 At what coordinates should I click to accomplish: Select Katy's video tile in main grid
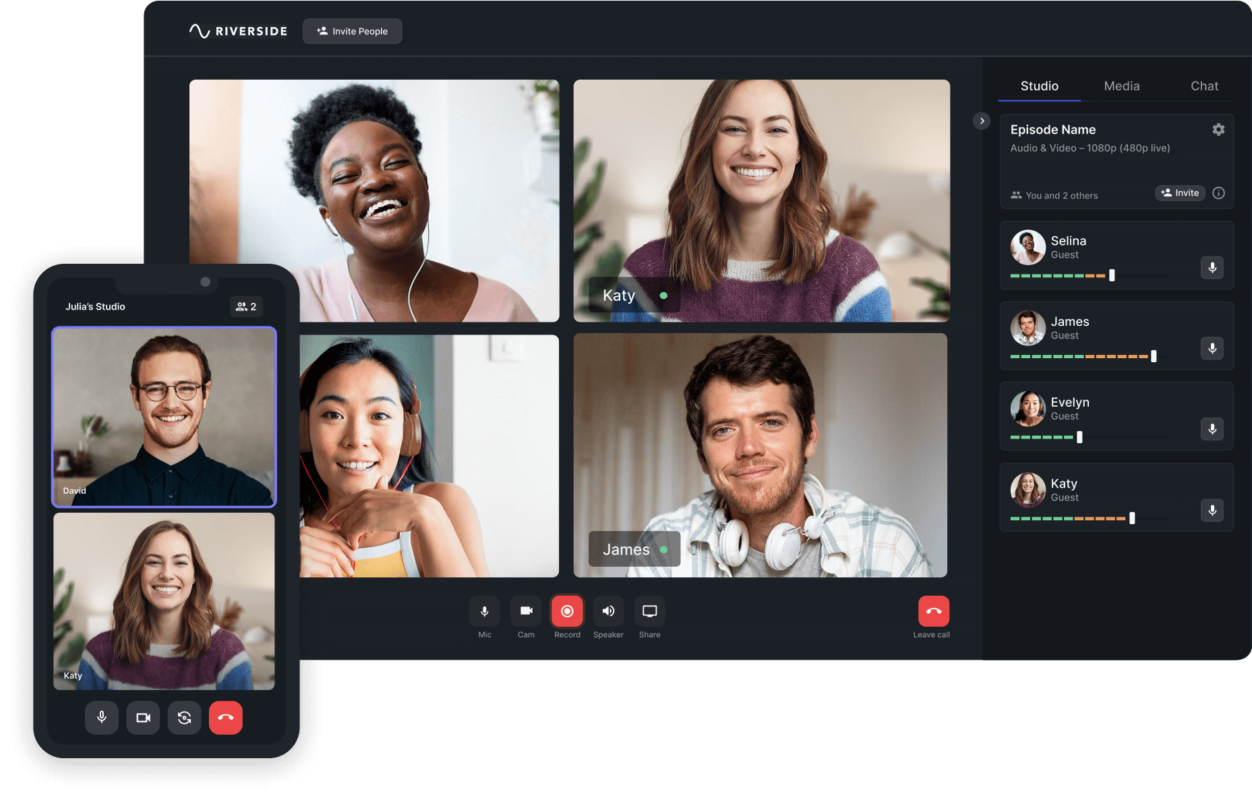(x=762, y=200)
